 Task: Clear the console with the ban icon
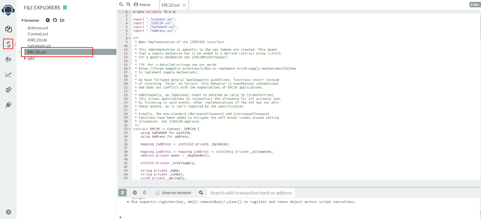tap(135, 193)
